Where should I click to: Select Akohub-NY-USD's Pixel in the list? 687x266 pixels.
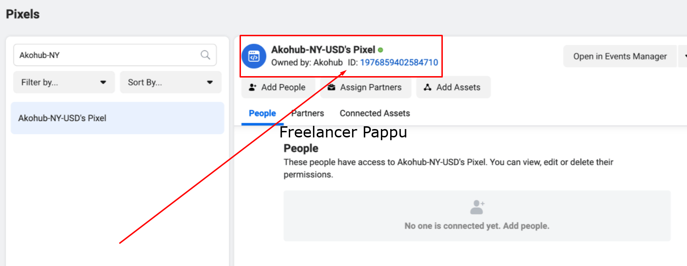click(117, 118)
